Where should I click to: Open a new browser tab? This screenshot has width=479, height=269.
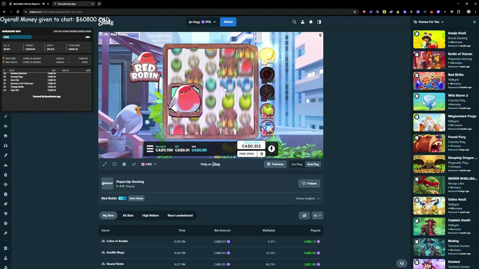99,4
